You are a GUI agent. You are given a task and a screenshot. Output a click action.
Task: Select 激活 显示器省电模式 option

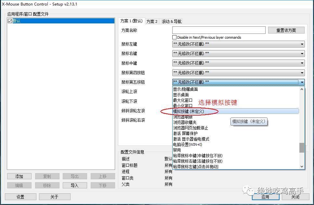click(x=191, y=139)
